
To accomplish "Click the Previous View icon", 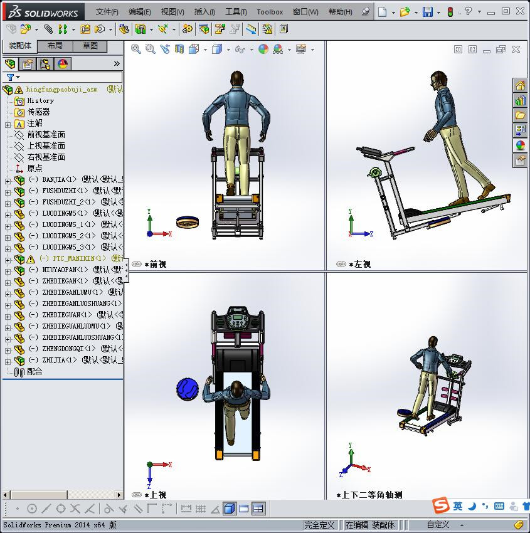I will (165, 49).
